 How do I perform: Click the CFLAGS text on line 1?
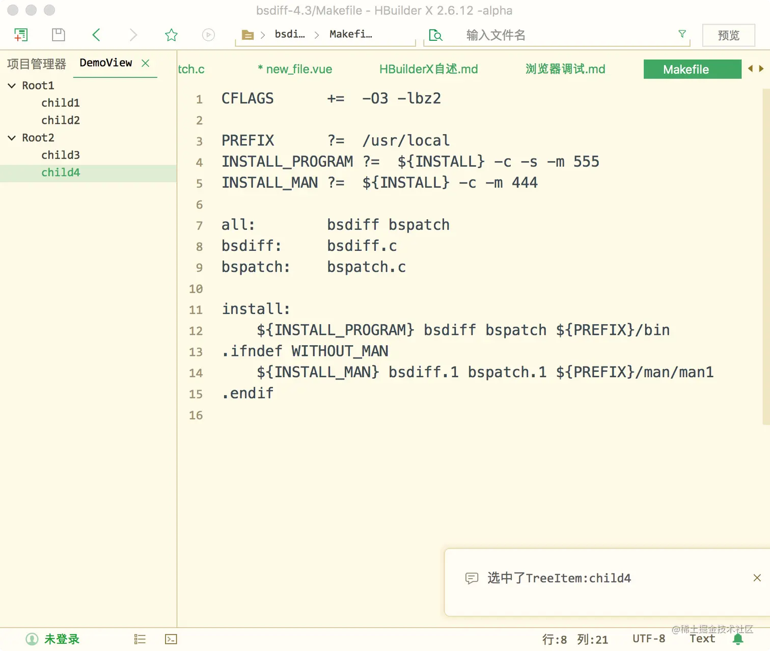pyautogui.click(x=248, y=98)
